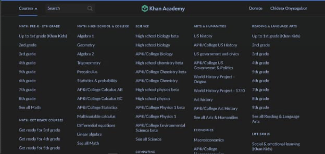Image resolution: width=325 pixels, height=154 pixels.
Task: Open the Algebra 2 course
Action: [85, 54]
